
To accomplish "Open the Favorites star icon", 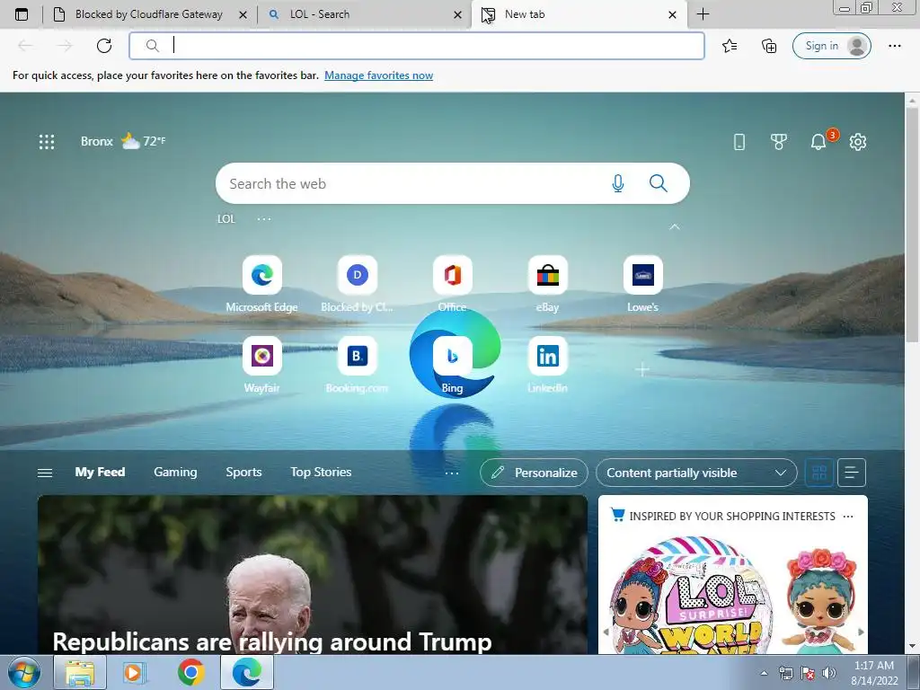I will point(730,46).
